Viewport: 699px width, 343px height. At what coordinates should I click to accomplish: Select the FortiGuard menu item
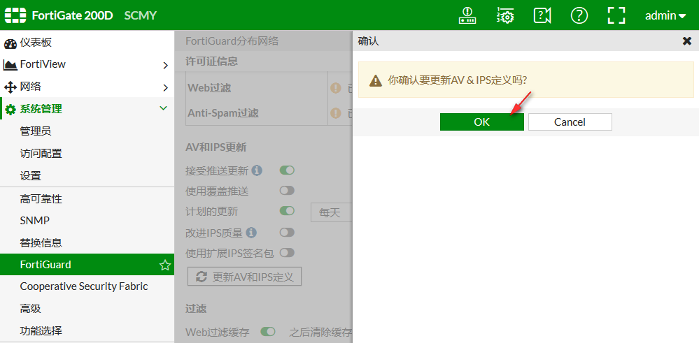(x=87, y=265)
